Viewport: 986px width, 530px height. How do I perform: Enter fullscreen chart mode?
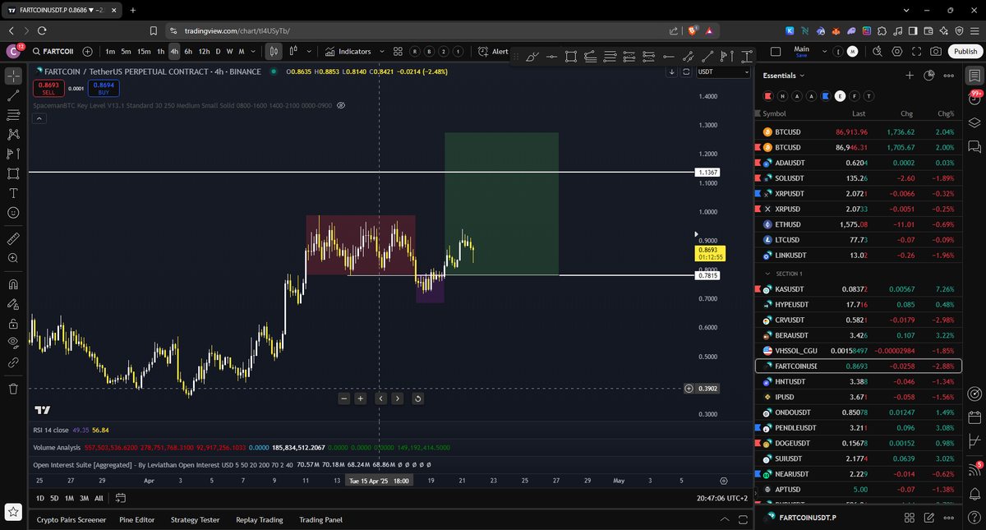click(916, 51)
